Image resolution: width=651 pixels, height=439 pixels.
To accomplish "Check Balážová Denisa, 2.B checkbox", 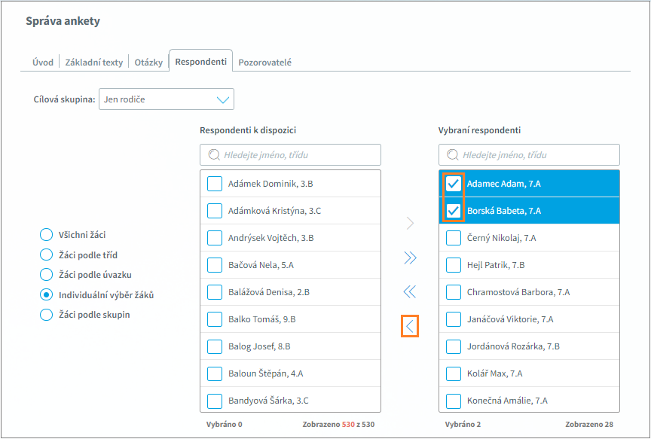I will tap(215, 291).
